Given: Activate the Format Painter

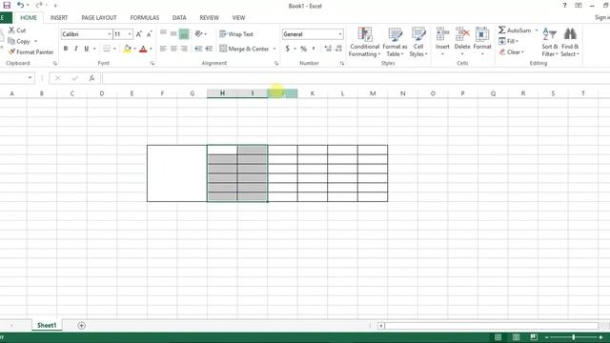Looking at the screenshot, I should click(30, 51).
